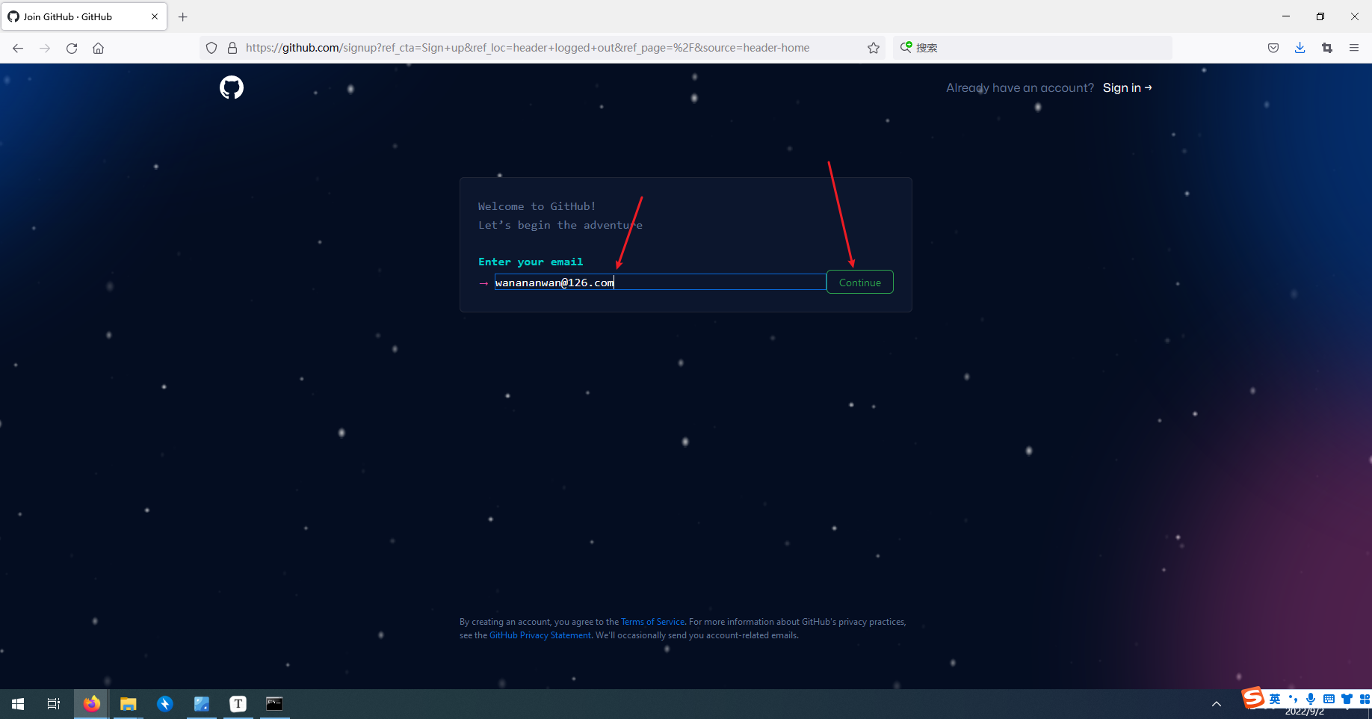Open the Terms of Service link
This screenshot has height=719, width=1372.
(652, 622)
